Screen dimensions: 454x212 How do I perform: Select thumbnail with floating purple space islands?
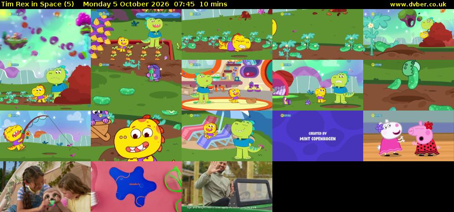[45, 34]
